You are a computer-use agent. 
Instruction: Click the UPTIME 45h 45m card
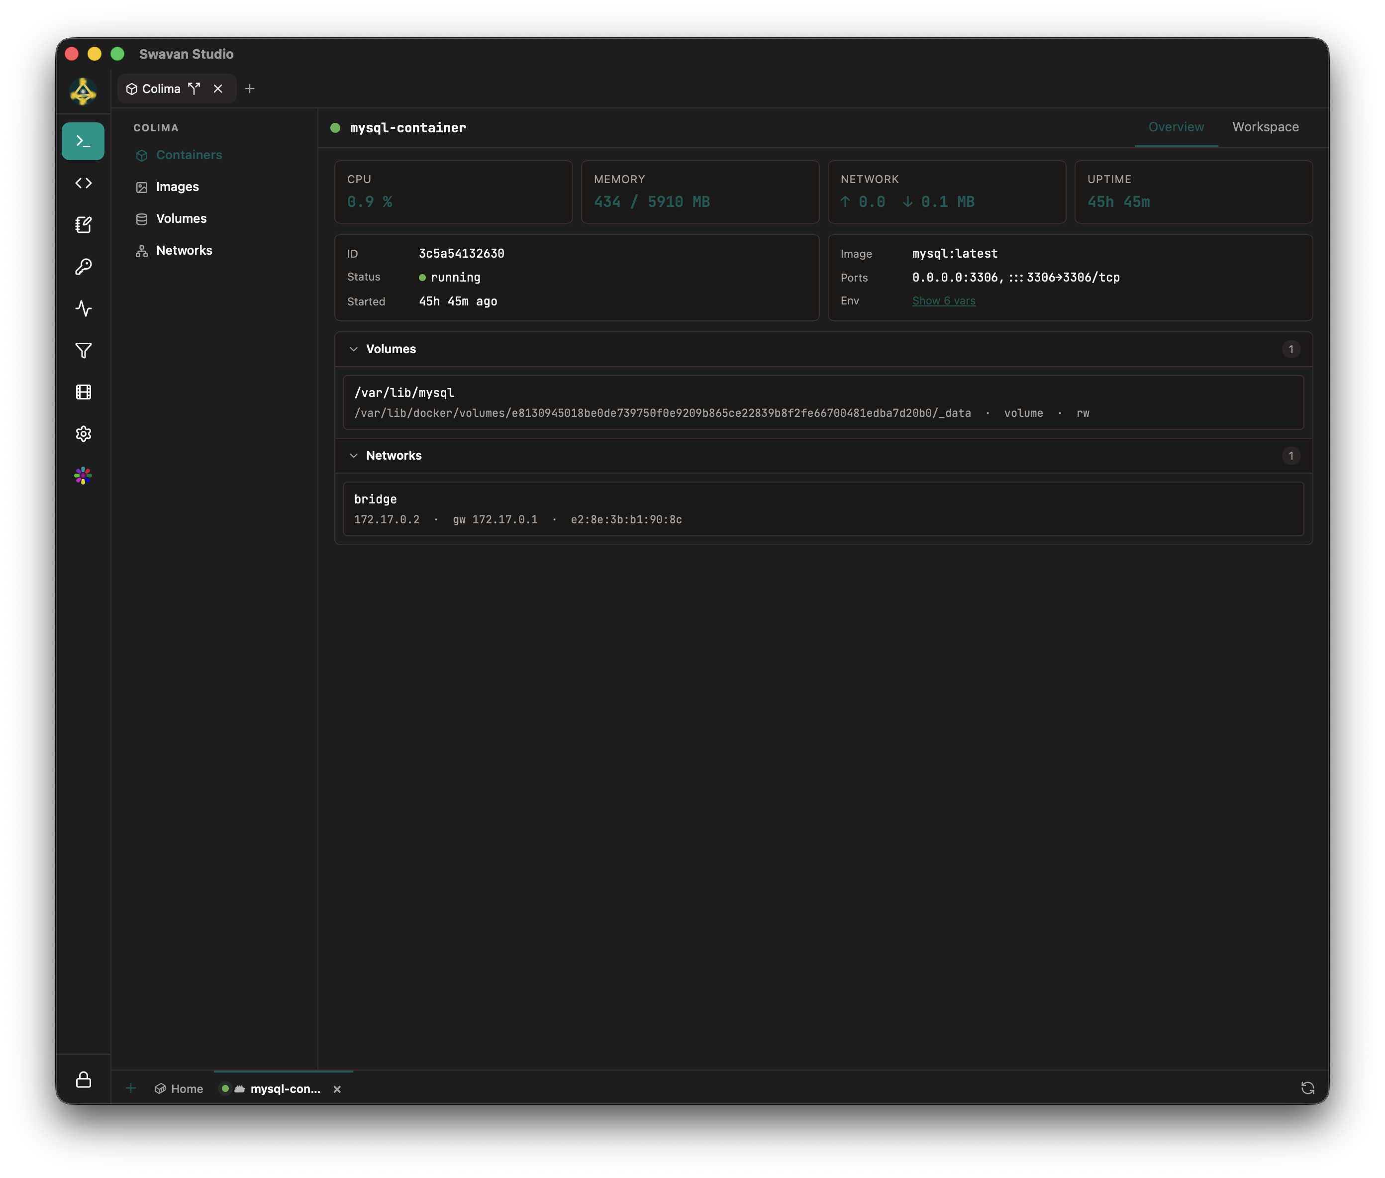[1192, 192]
